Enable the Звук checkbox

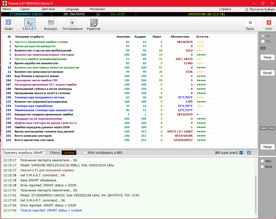coord(262,161)
